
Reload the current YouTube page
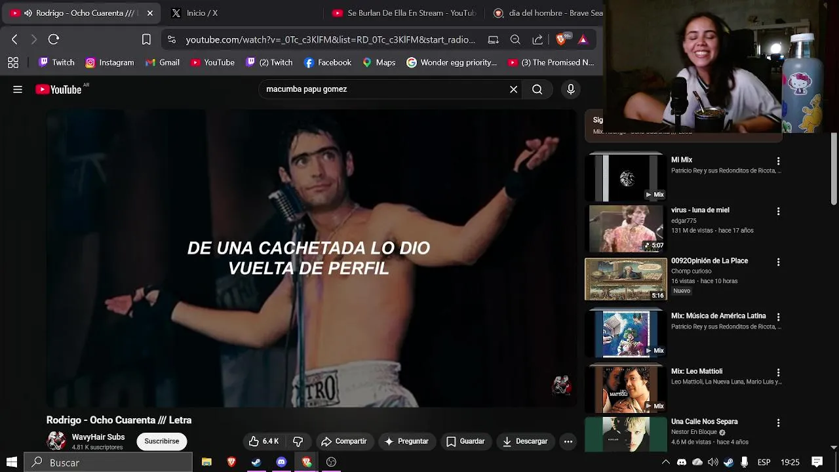coord(54,39)
